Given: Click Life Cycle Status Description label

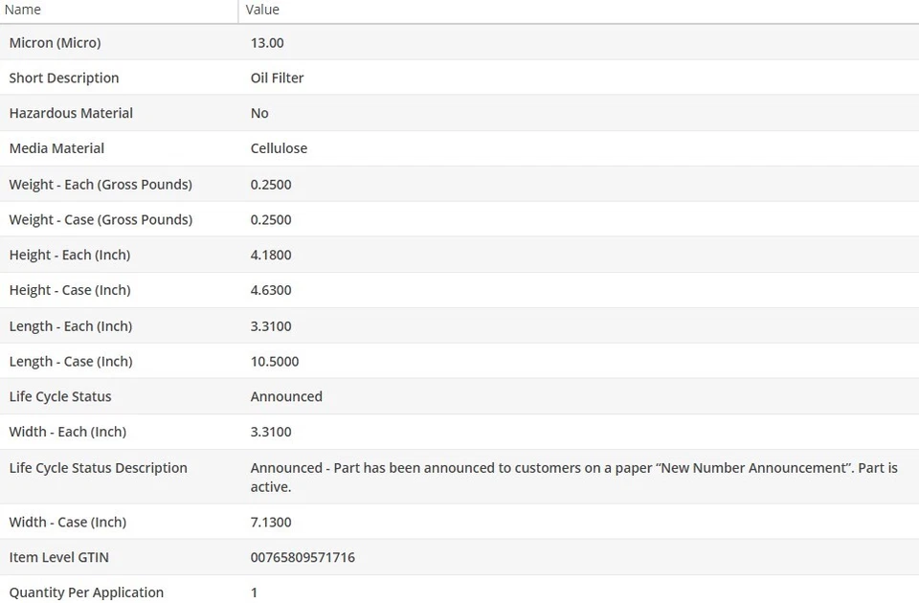Looking at the screenshot, I should pyautogui.click(x=99, y=468).
